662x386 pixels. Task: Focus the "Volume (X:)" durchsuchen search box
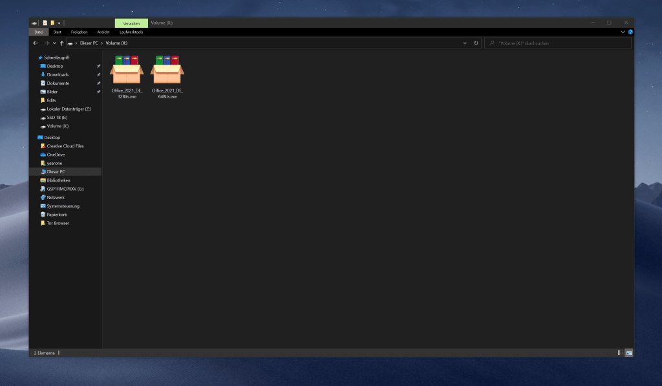558,43
